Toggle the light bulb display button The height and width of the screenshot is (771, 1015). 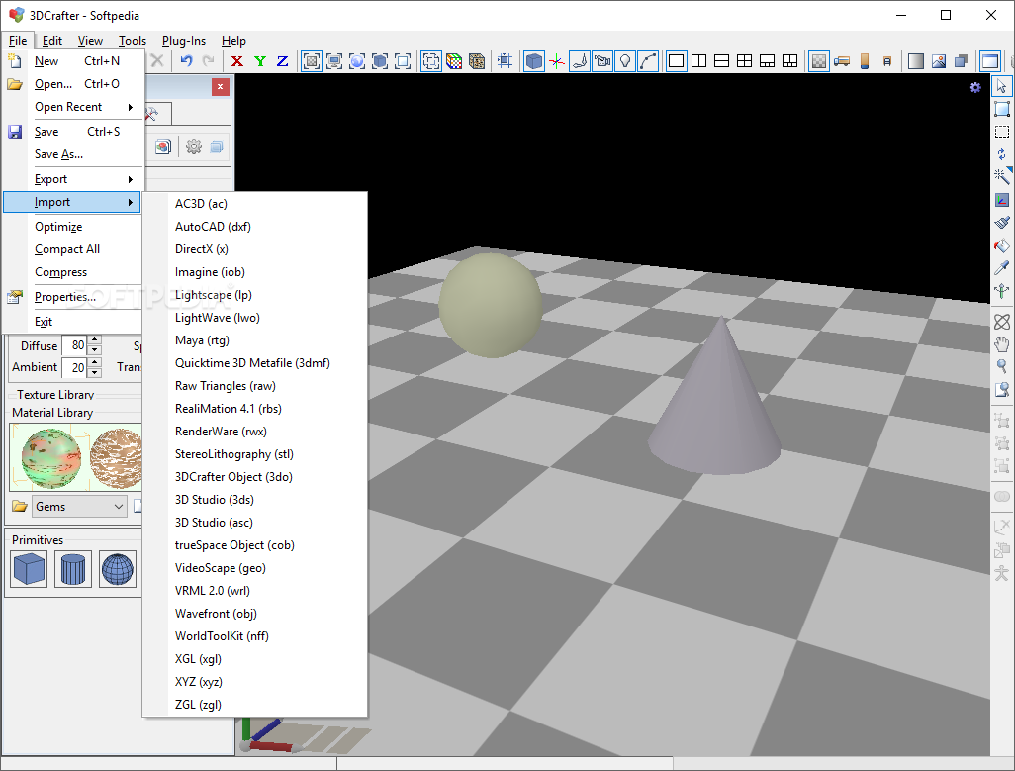point(624,60)
